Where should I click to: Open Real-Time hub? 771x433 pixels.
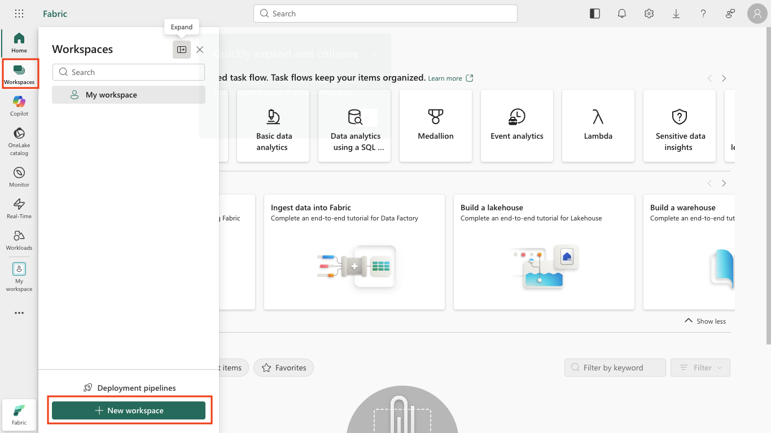click(19, 209)
